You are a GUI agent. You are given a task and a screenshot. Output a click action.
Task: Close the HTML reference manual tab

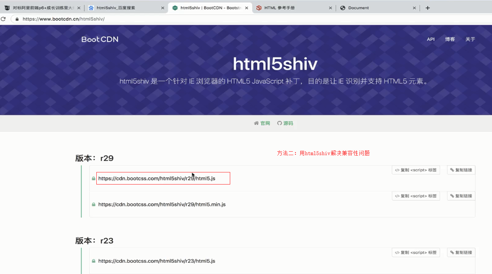point(330,8)
